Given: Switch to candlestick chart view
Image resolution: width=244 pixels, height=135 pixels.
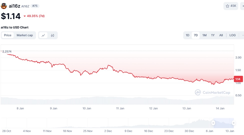Looking at the screenshot, I should point(53,35).
